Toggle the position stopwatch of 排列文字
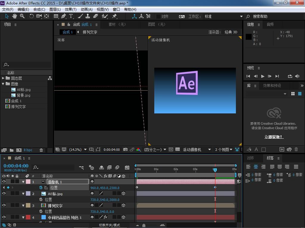Image resolution: width=305 pixels, height=228 pixels. point(41,211)
